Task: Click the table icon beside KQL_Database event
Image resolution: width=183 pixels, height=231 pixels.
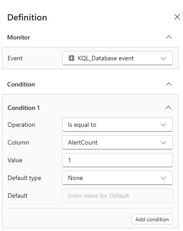Action: tap(72, 58)
